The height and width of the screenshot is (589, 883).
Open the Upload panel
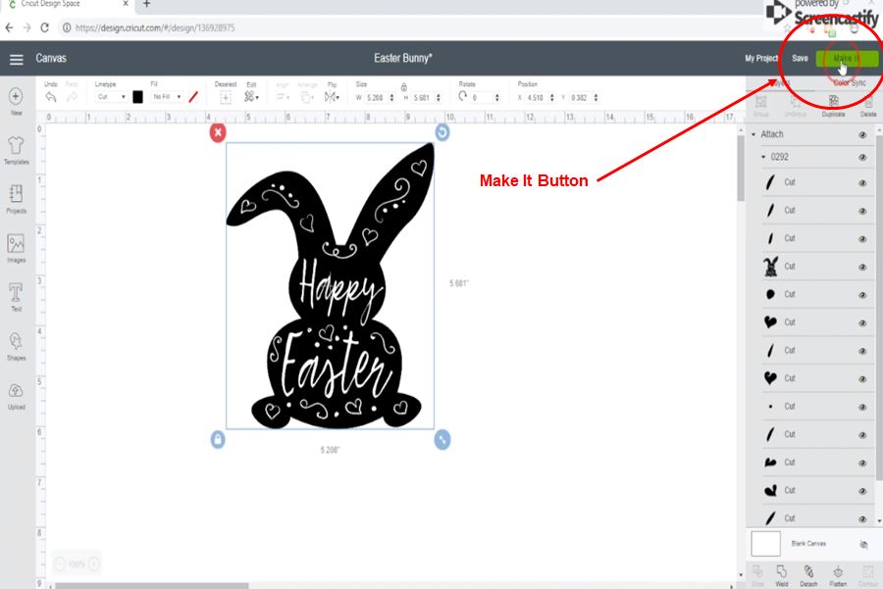pos(16,395)
